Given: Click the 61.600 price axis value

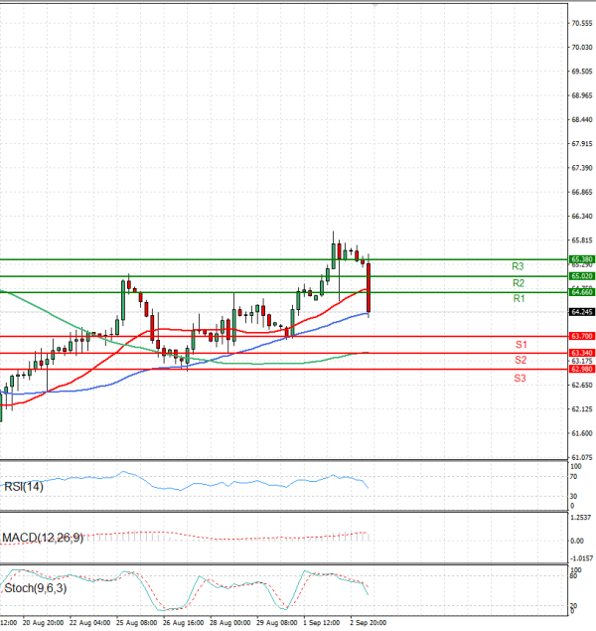Looking at the screenshot, I should pos(582,433).
